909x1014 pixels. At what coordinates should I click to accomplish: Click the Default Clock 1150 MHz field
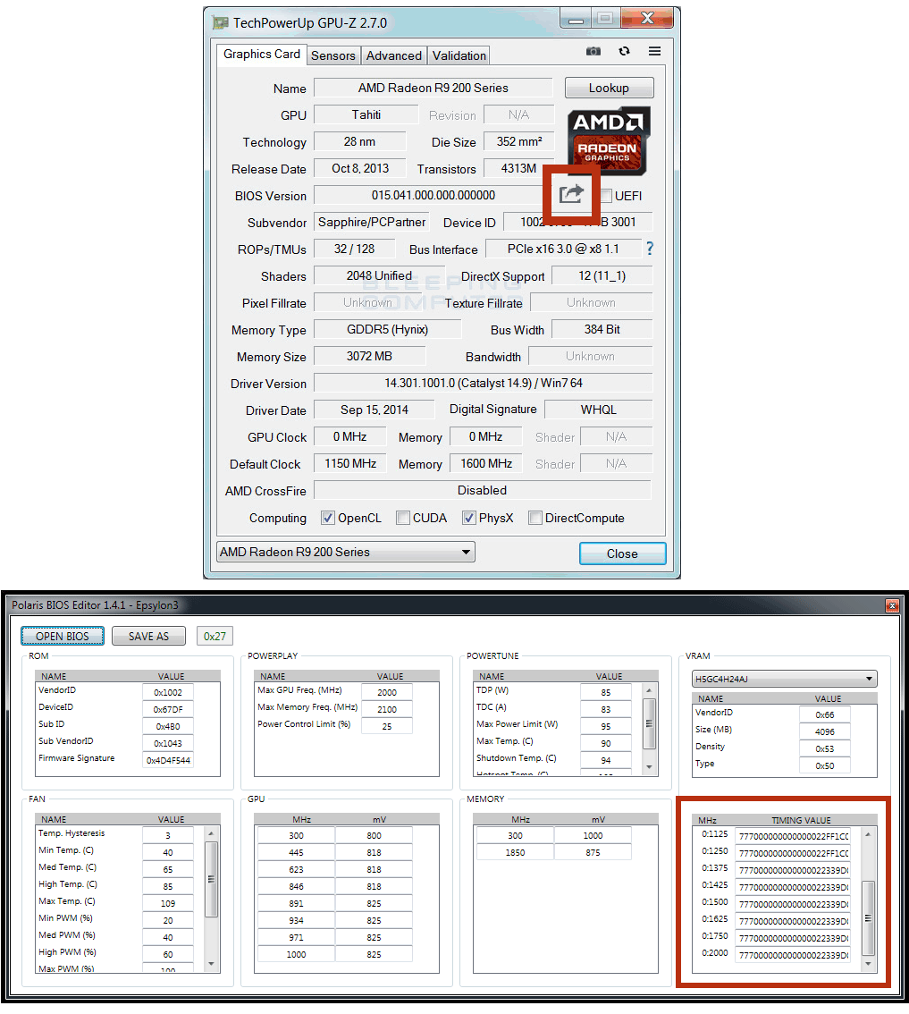pyautogui.click(x=350, y=463)
